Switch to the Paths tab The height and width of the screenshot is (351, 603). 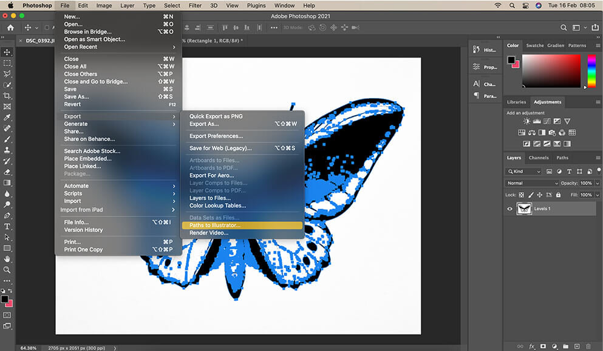[x=562, y=158]
